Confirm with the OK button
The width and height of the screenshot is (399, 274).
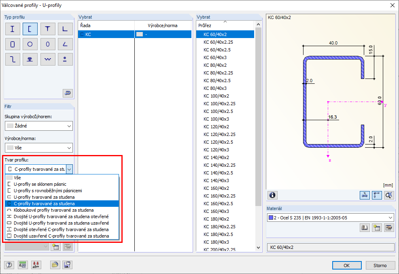coord(347,266)
